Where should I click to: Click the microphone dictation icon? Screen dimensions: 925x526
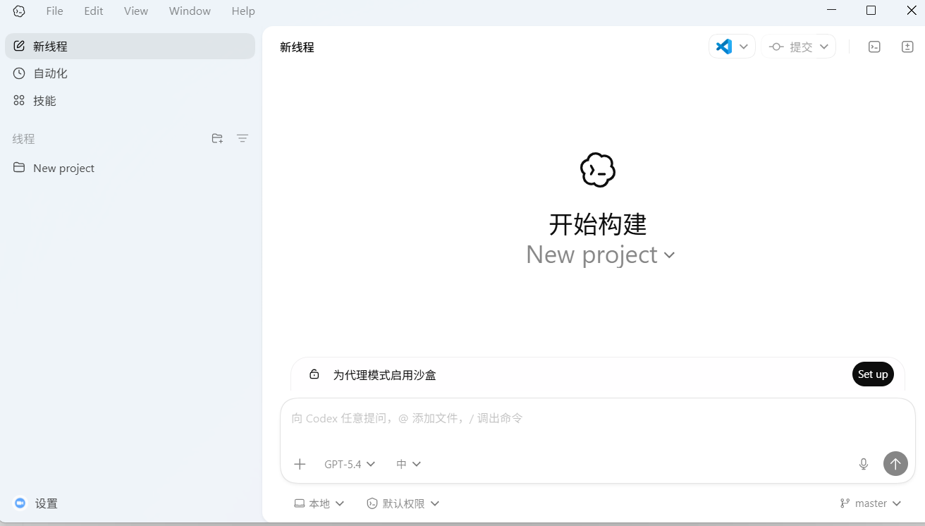[x=864, y=464]
